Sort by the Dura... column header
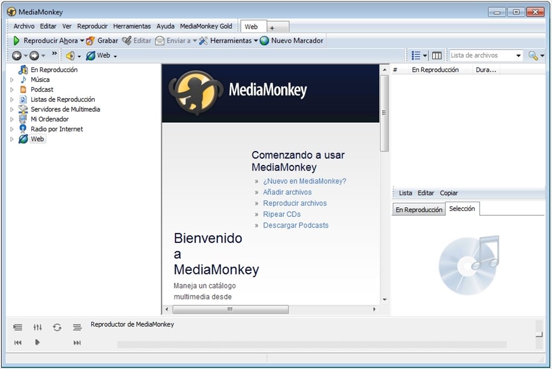Viewport: 552px width, 369px height. pyautogui.click(x=486, y=70)
